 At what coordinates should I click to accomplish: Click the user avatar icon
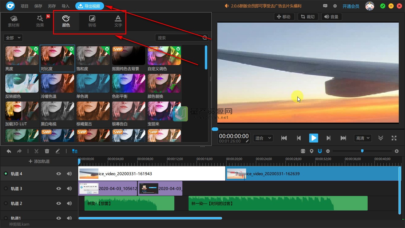point(369,6)
